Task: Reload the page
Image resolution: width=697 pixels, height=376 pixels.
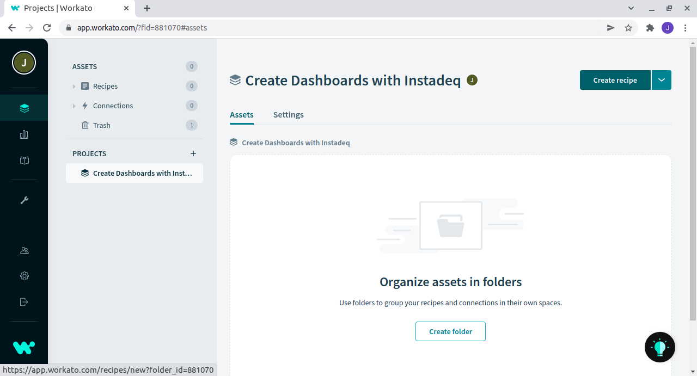Action: click(x=47, y=28)
